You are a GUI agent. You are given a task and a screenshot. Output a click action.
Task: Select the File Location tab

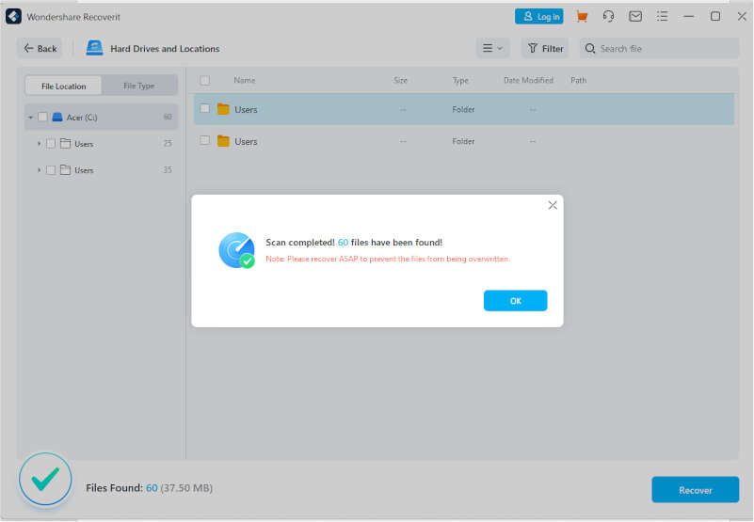(x=64, y=86)
